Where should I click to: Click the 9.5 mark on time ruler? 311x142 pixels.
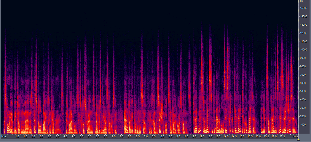(x=154, y=136)
